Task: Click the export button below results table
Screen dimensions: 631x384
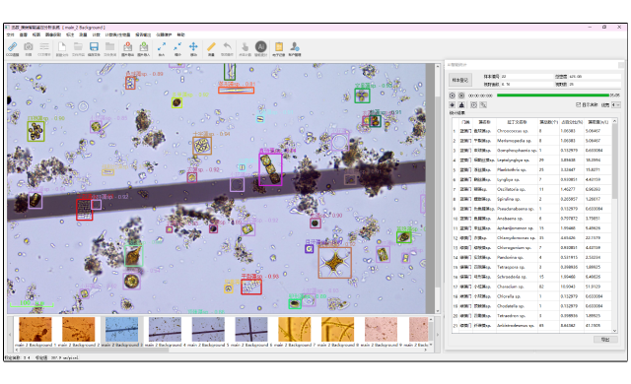Action: 604,340
